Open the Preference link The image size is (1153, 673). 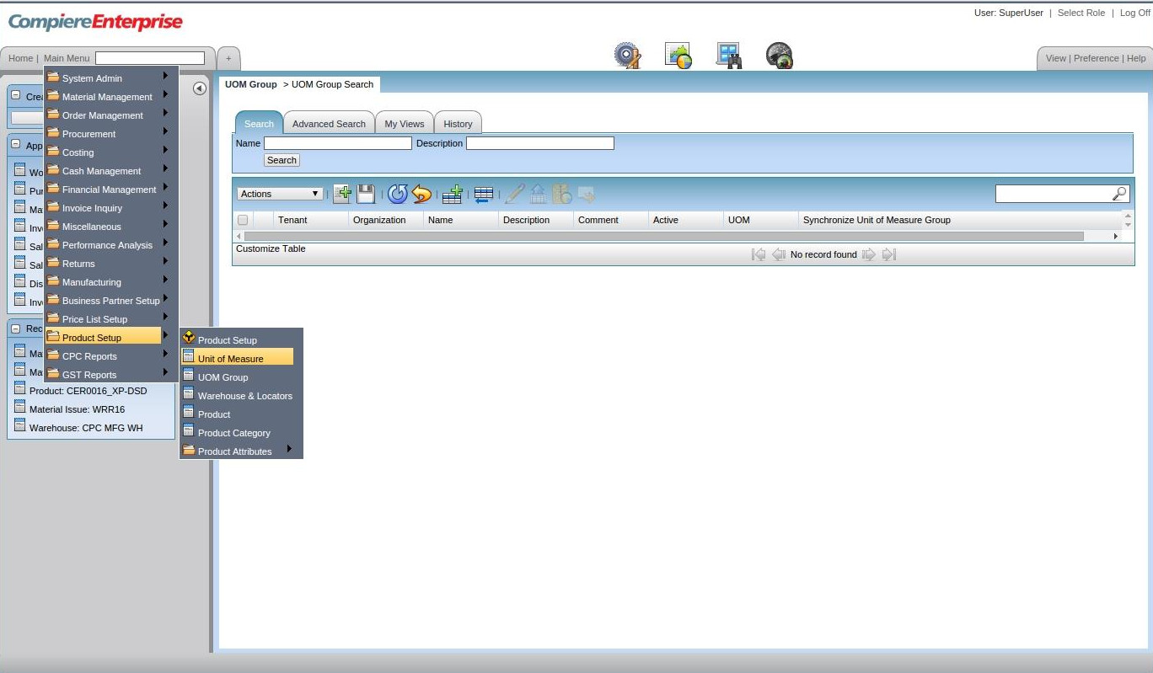click(1097, 58)
